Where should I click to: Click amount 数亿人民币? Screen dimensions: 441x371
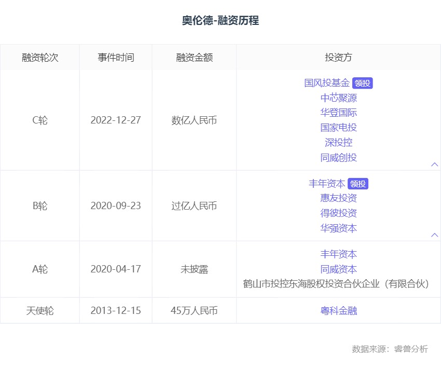(195, 120)
